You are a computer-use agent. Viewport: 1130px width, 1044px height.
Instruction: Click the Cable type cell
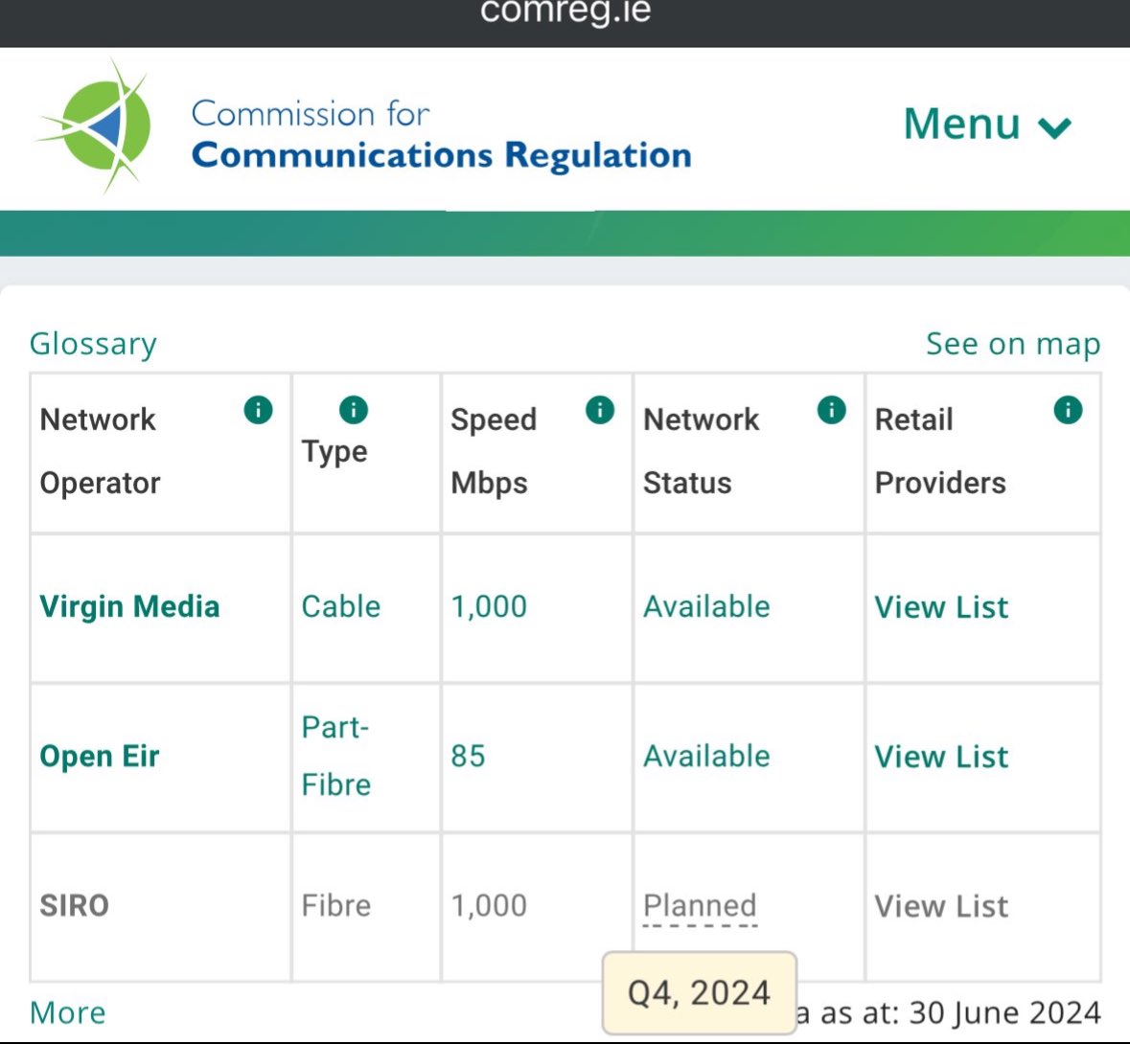click(x=341, y=607)
